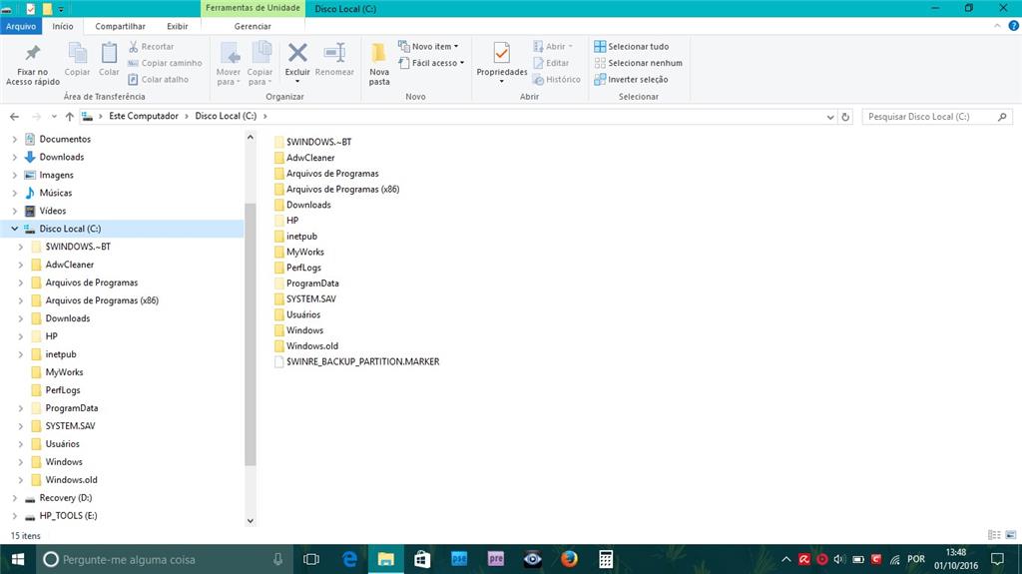Open Action Center notifications icon
Image resolution: width=1022 pixels, height=574 pixels.
pyautogui.click(x=997, y=559)
